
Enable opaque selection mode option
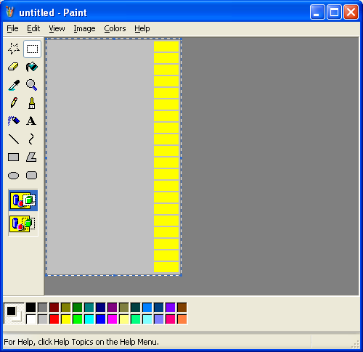(23, 200)
